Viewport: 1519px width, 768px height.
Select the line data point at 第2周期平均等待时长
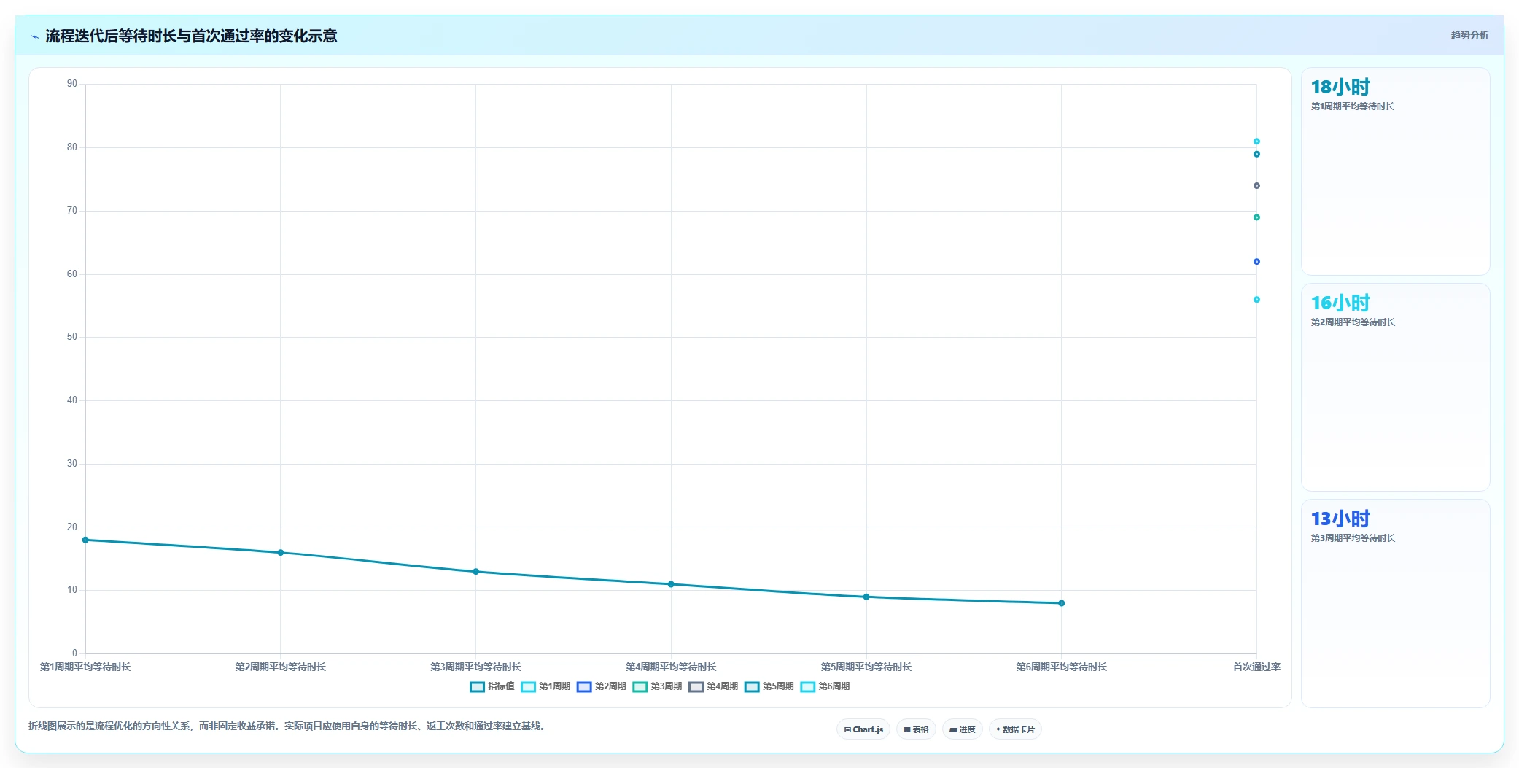pyautogui.click(x=281, y=553)
